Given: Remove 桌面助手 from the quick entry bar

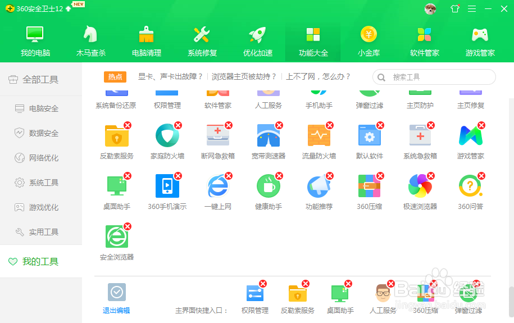Looking at the screenshot, I should (348, 284).
